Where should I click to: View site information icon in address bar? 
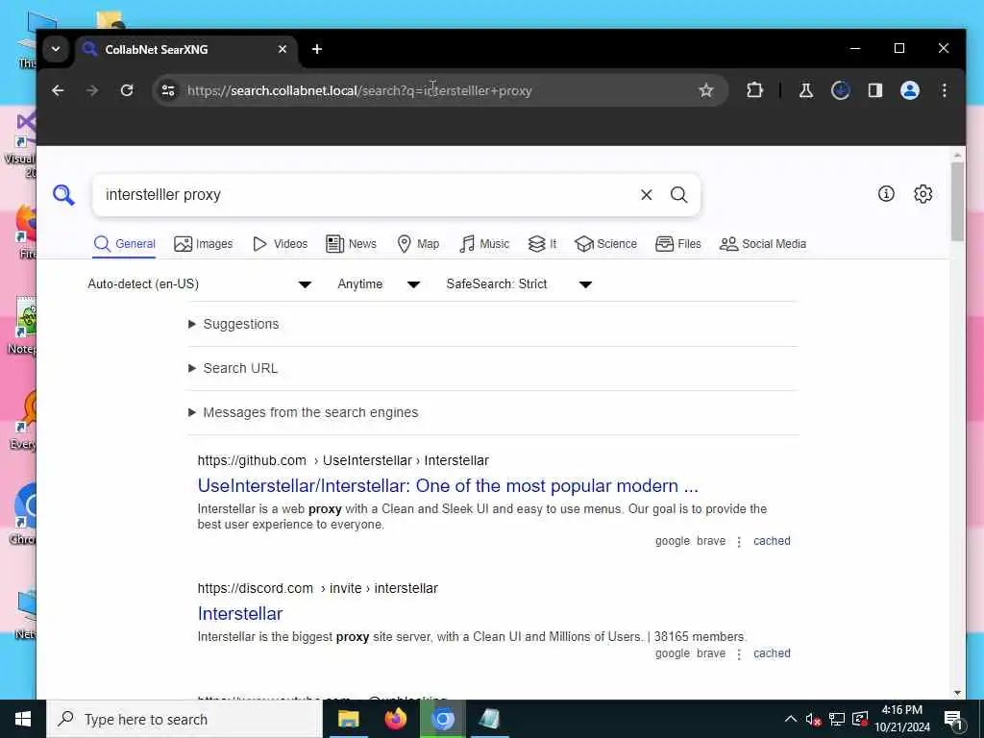168,90
